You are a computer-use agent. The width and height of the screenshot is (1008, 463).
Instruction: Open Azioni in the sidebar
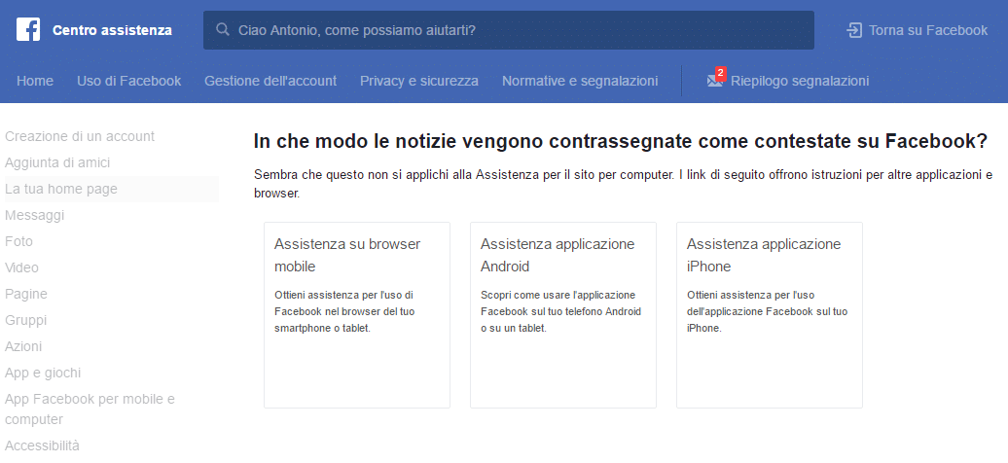pyautogui.click(x=23, y=346)
